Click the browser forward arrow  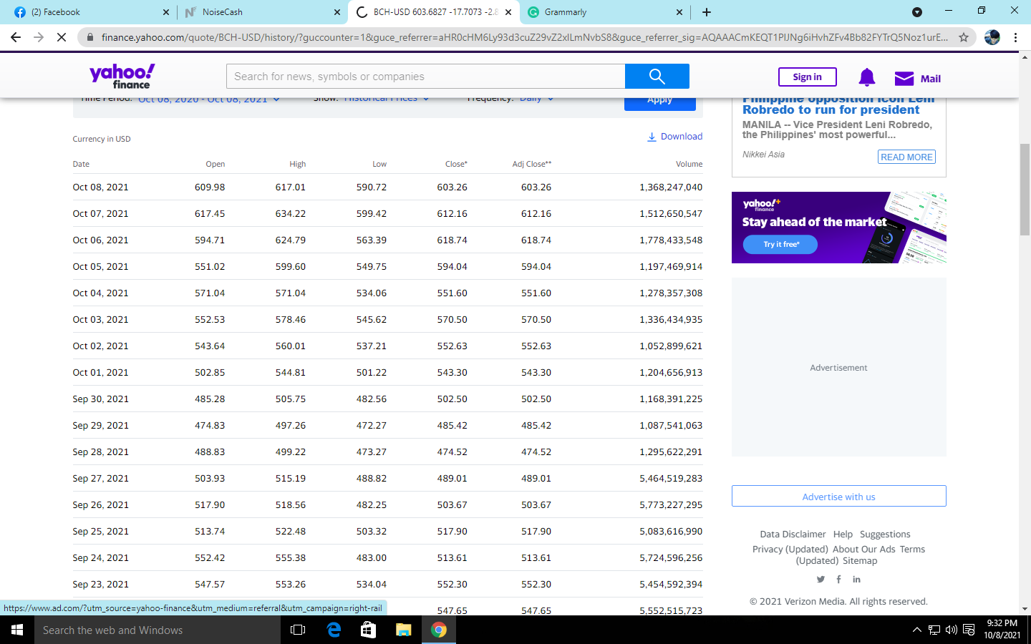click(x=39, y=37)
